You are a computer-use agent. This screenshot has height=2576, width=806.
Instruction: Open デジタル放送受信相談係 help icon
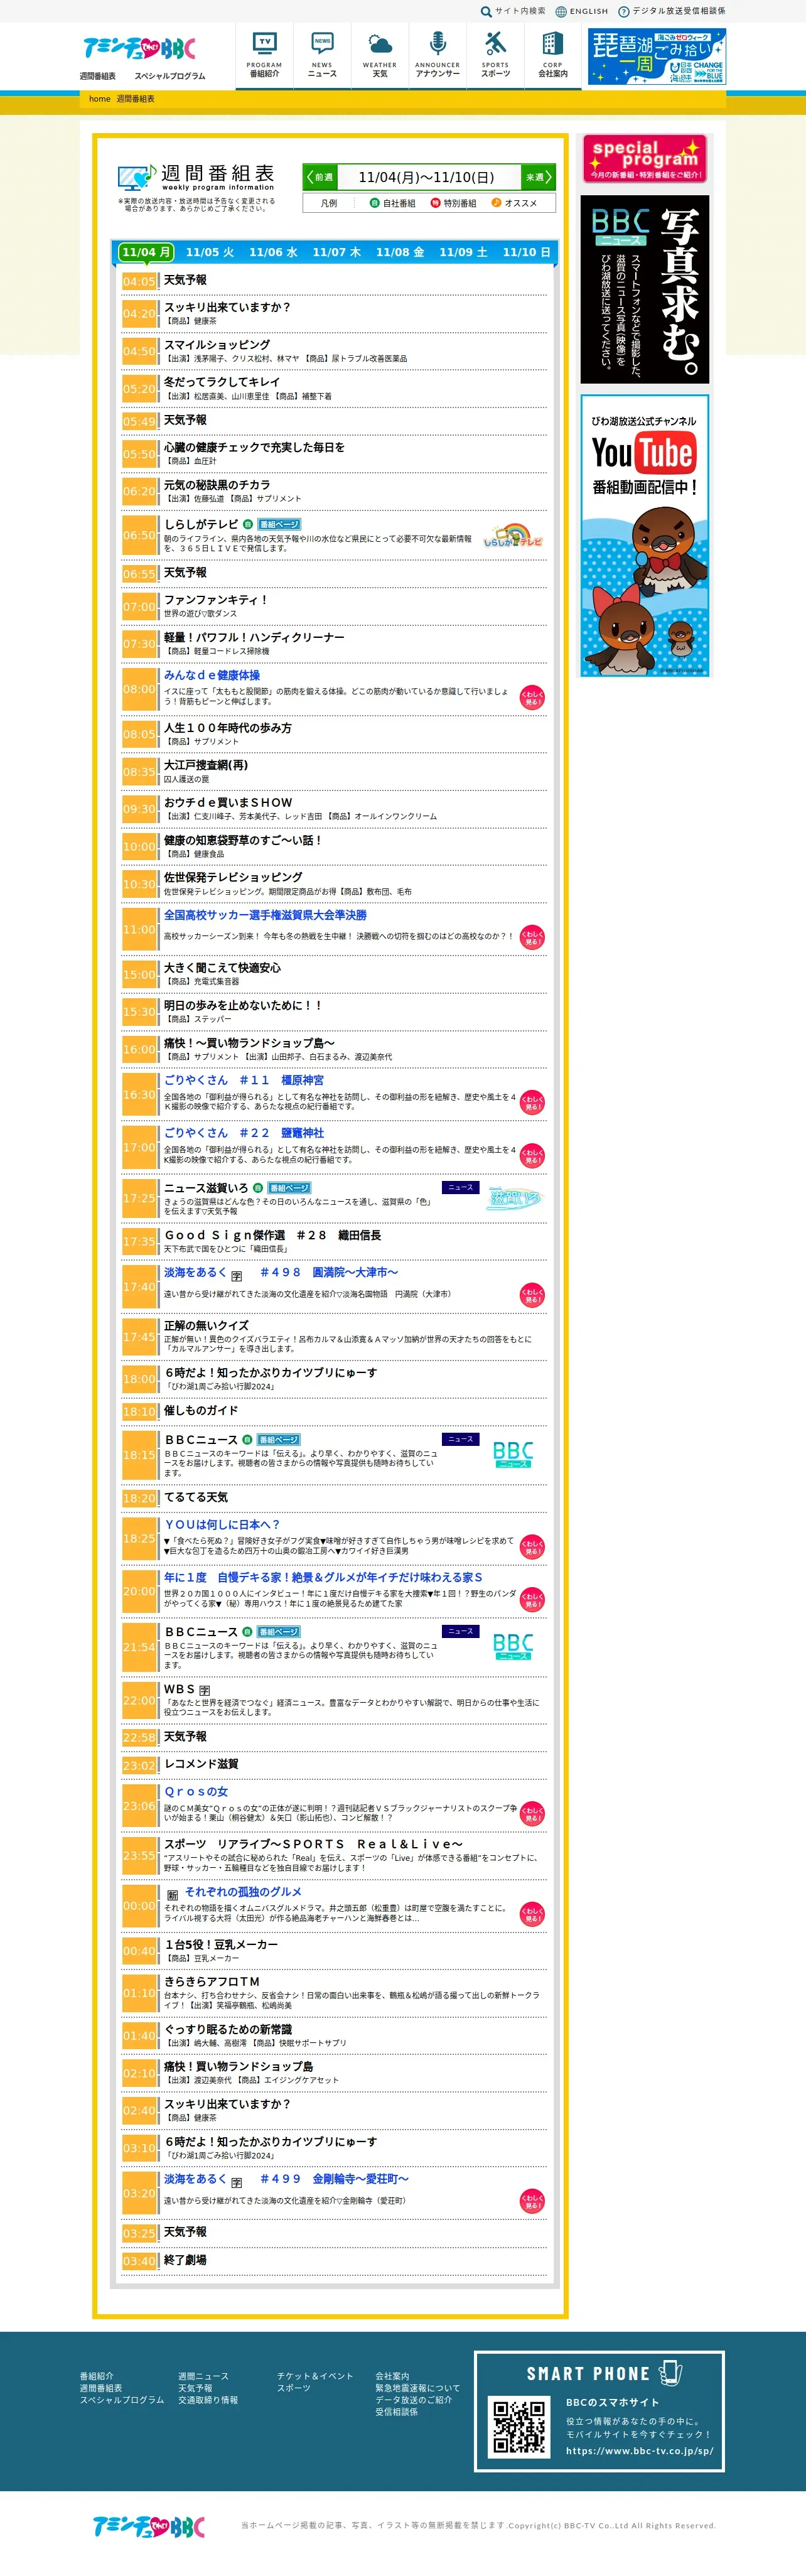672,11
